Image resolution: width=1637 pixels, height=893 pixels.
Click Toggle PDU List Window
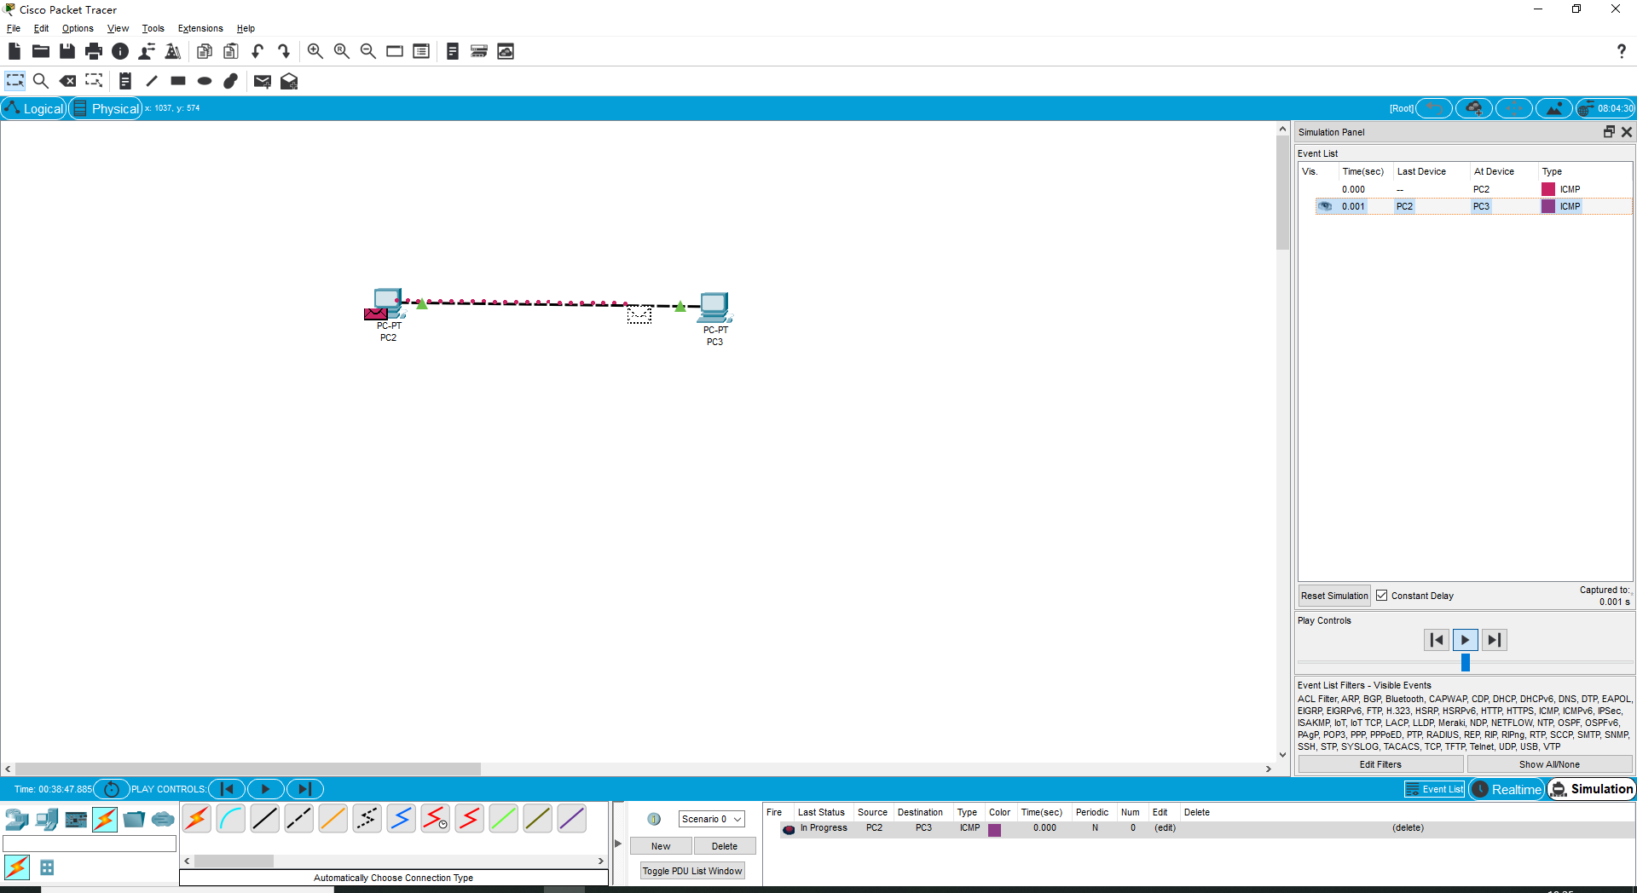(692, 871)
